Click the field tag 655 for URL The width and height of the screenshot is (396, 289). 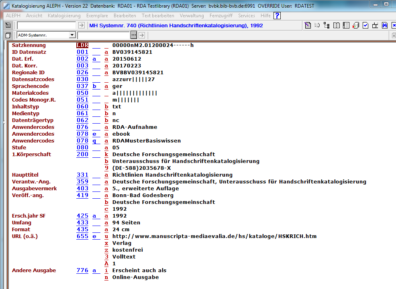coord(82,236)
